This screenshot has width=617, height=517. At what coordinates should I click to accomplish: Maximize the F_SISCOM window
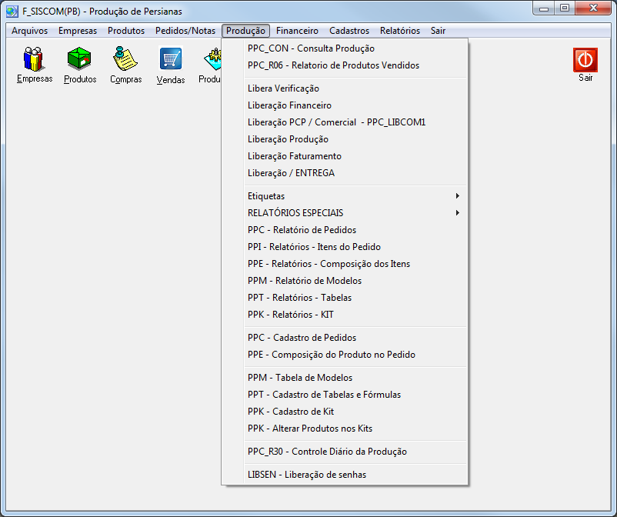565,8
